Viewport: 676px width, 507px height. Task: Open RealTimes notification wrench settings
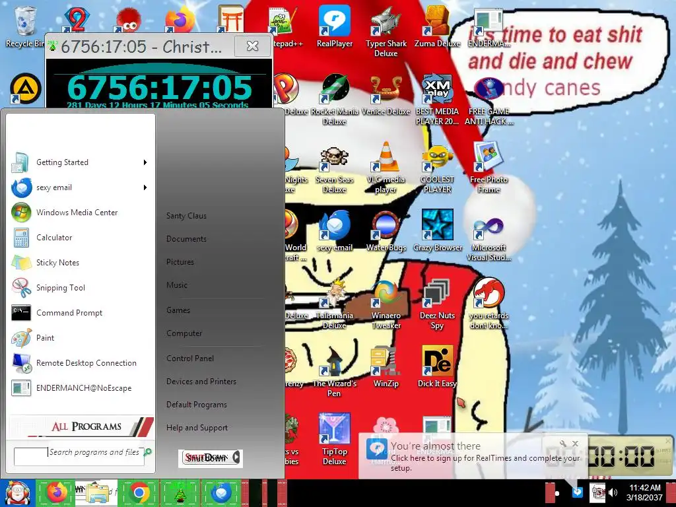click(x=563, y=444)
